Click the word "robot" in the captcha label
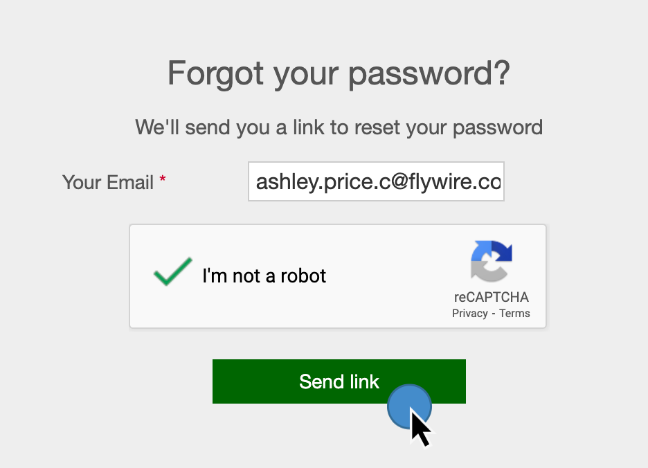648x468 pixels. pyautogui.click(x=303, y=276)
